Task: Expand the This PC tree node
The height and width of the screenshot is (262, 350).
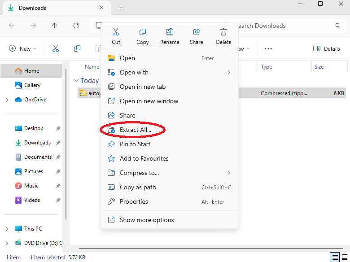Action: (x=7, y=229)
